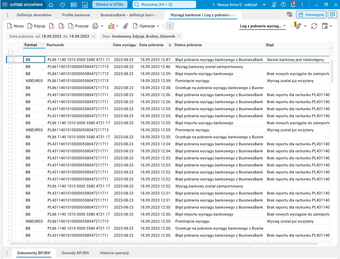Click the document preview icon after Edycja
This screenshot has height=259, width=340.
click(x=52, y=26)
